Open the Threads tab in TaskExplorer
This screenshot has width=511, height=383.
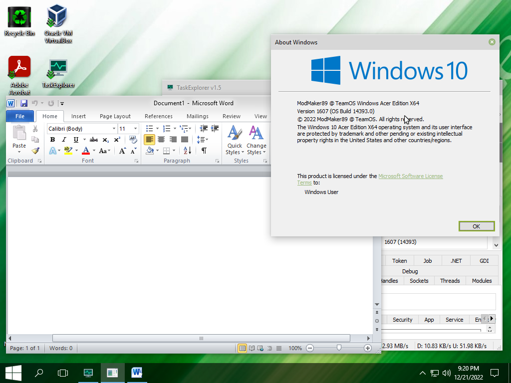point(450,281)
